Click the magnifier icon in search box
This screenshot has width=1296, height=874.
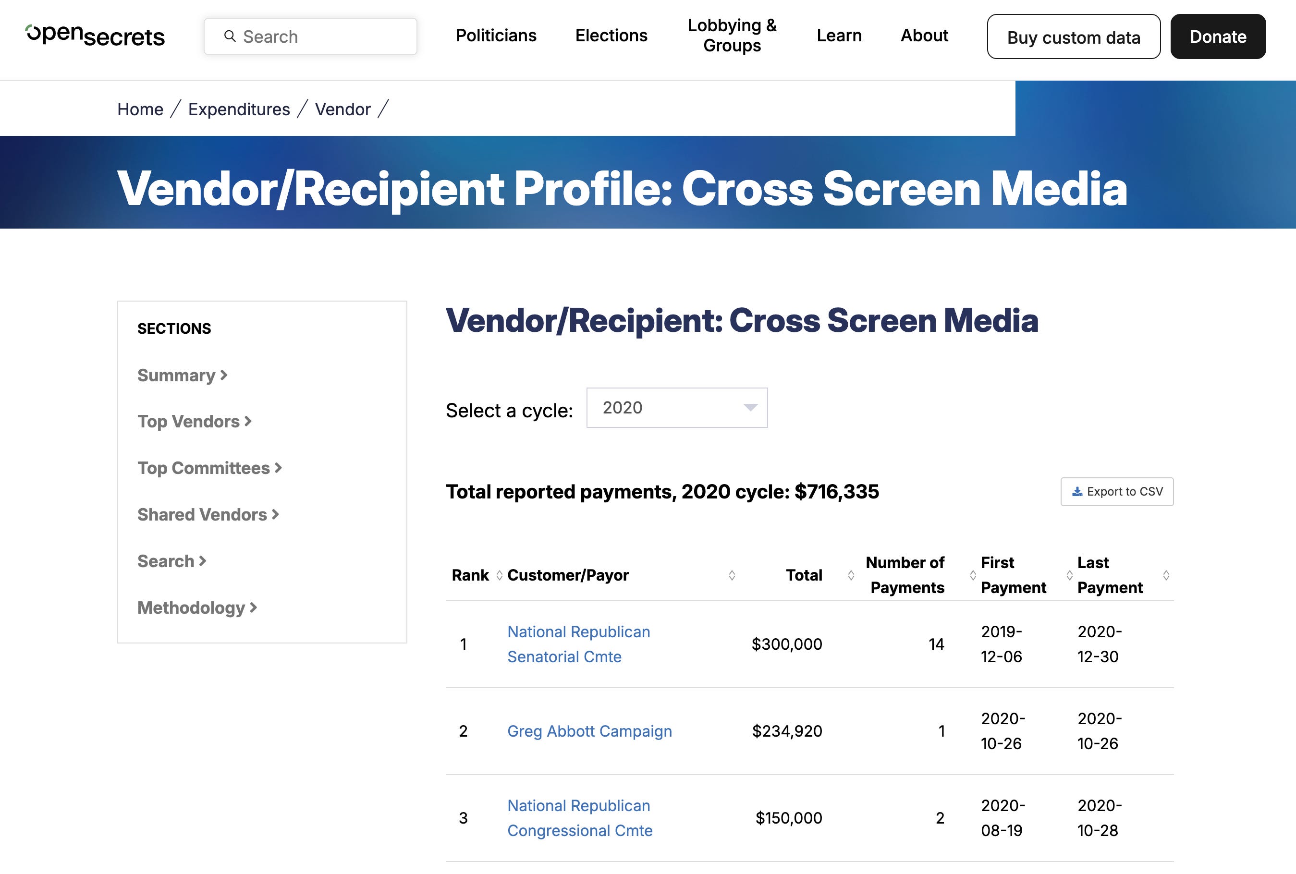tap(230, 36)
